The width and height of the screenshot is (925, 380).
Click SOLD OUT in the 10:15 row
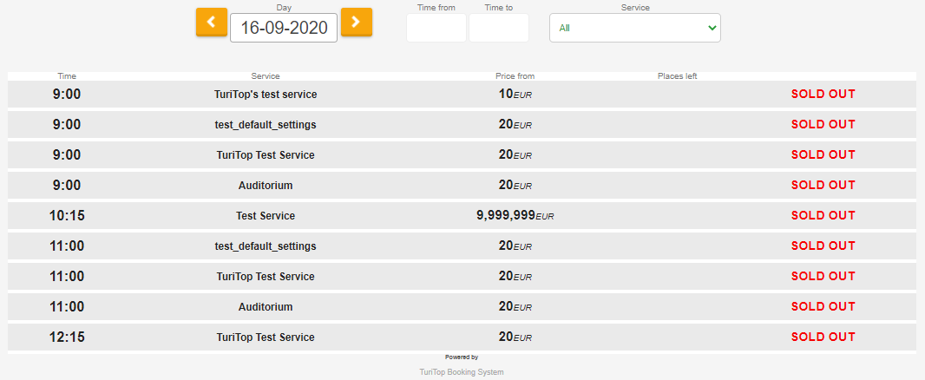click(x=823, y=216)
